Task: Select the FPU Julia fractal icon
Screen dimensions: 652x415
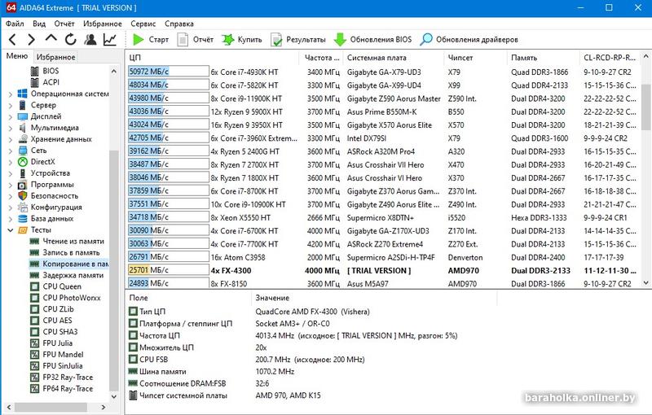Action: 35,343
